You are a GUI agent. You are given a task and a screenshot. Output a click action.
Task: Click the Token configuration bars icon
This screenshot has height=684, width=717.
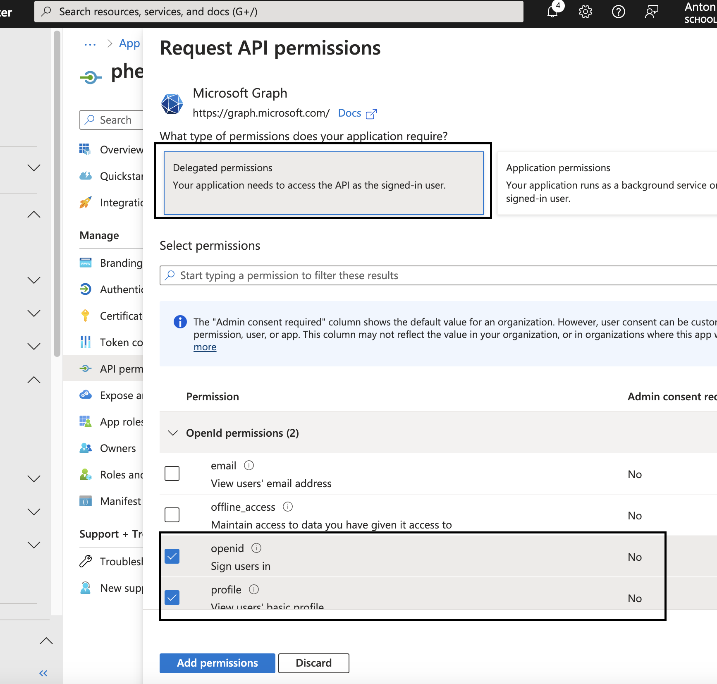[85, 342]
